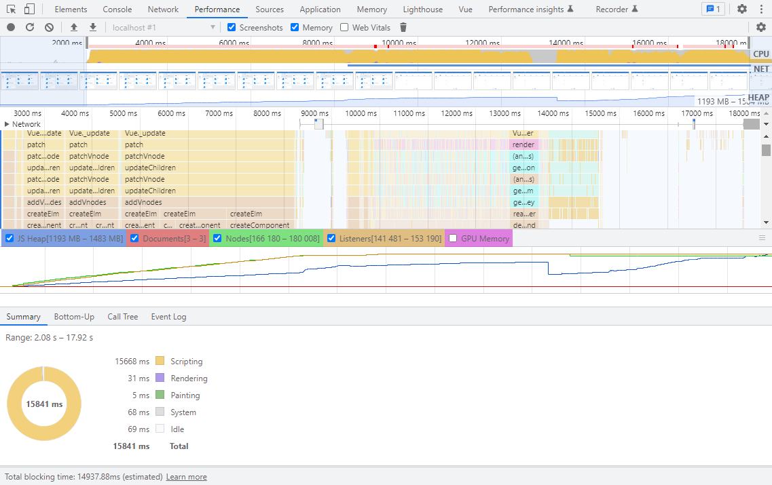
Task: Enable the GPU Memory counter checkbox
Action: [x=453, y=239]
